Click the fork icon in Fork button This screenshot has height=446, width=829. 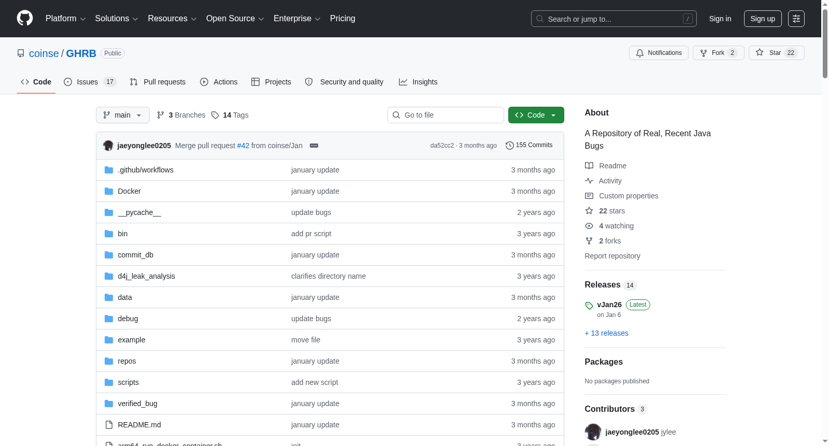coord(704,53)
